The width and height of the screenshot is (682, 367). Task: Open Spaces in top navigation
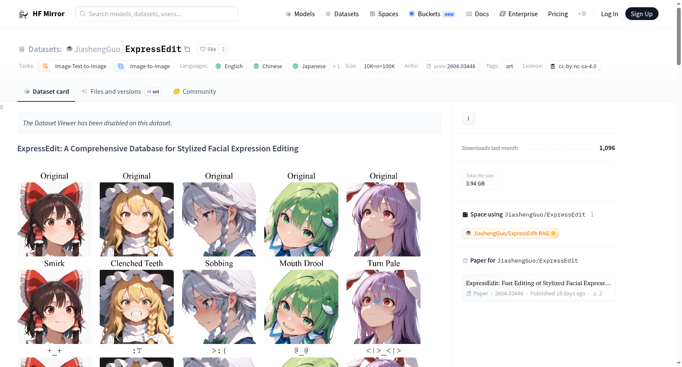[x=384, y=14]
